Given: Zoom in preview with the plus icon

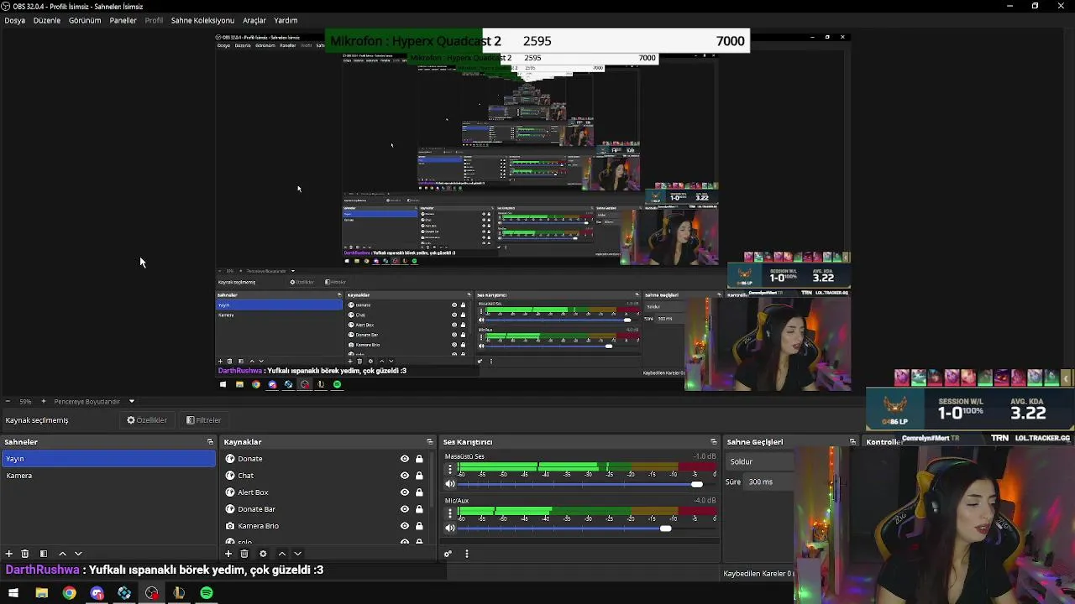Looking at the screenshot, I should coord(44,402).
